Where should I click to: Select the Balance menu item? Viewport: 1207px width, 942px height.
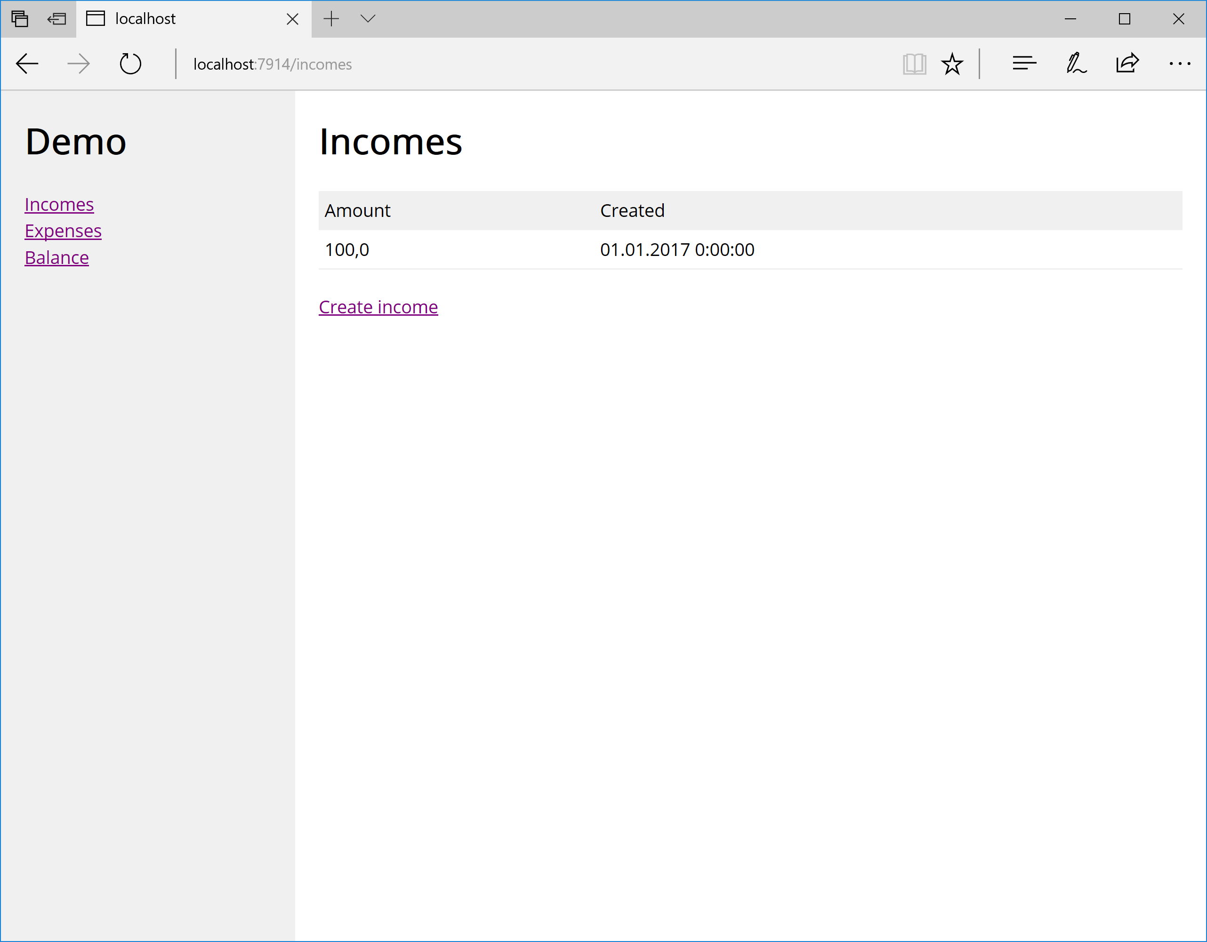57,256
